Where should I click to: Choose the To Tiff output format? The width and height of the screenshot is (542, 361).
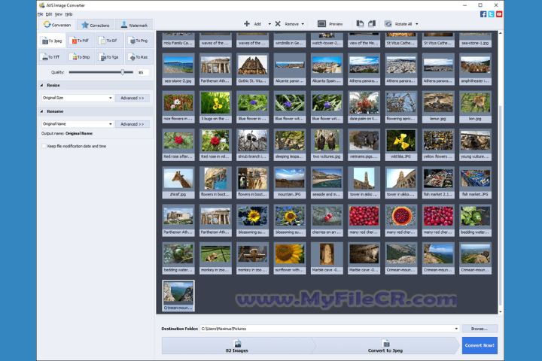(x=52, y=57)
